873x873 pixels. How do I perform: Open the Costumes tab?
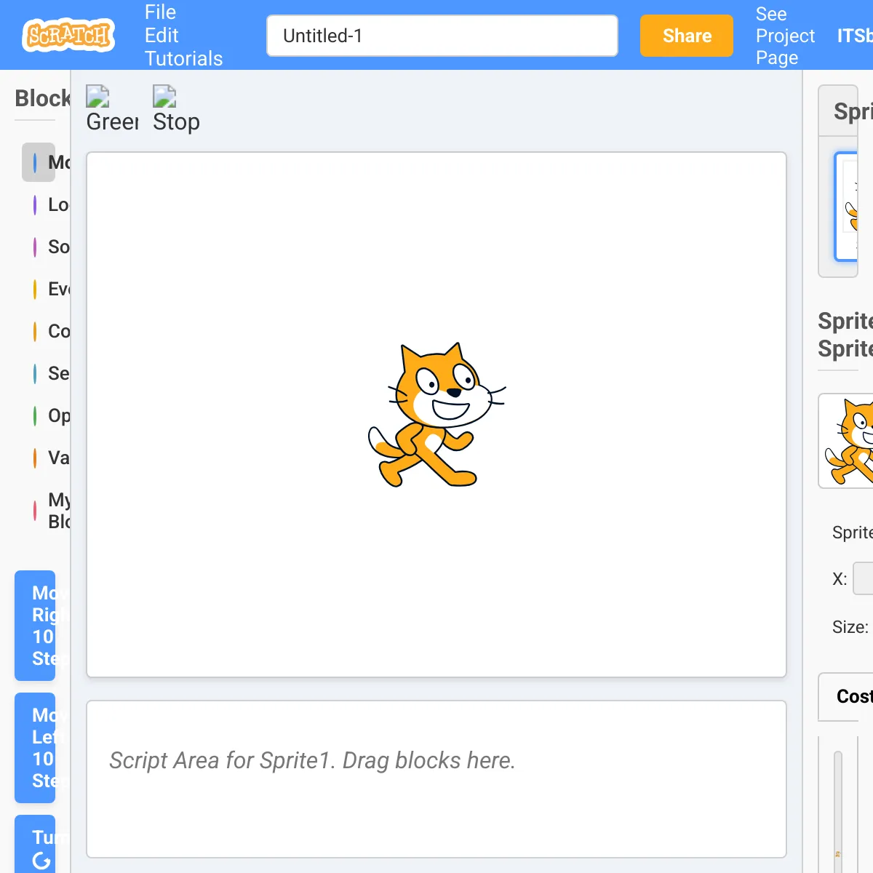coord(846,696)
